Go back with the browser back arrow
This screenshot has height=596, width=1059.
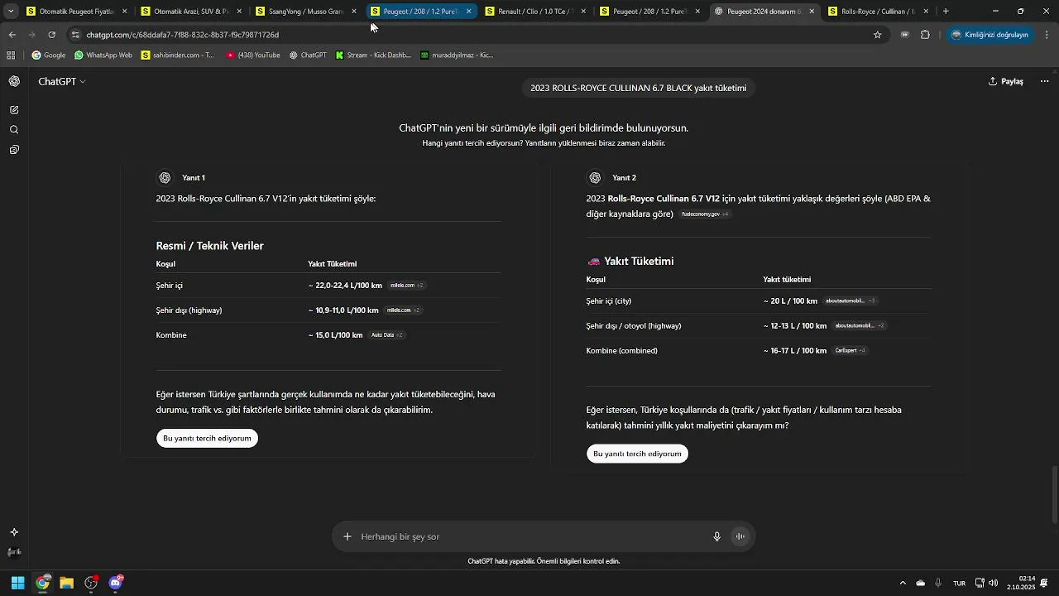pos(12,35)
